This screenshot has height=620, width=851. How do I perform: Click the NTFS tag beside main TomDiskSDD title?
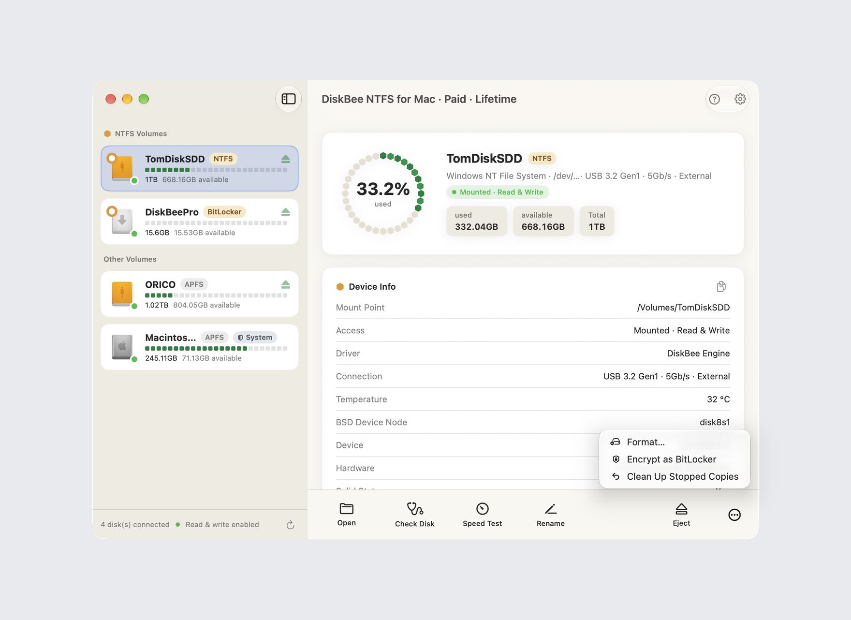coord(542,158)
